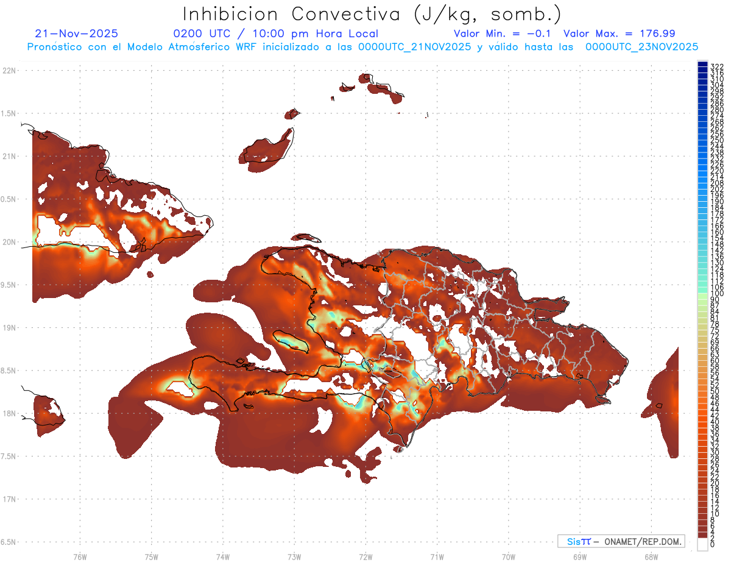Click Great Inagua island north of Haiti
Image resolution: width=731 pixels, height=565 pixels.
[x=266, y=148]
